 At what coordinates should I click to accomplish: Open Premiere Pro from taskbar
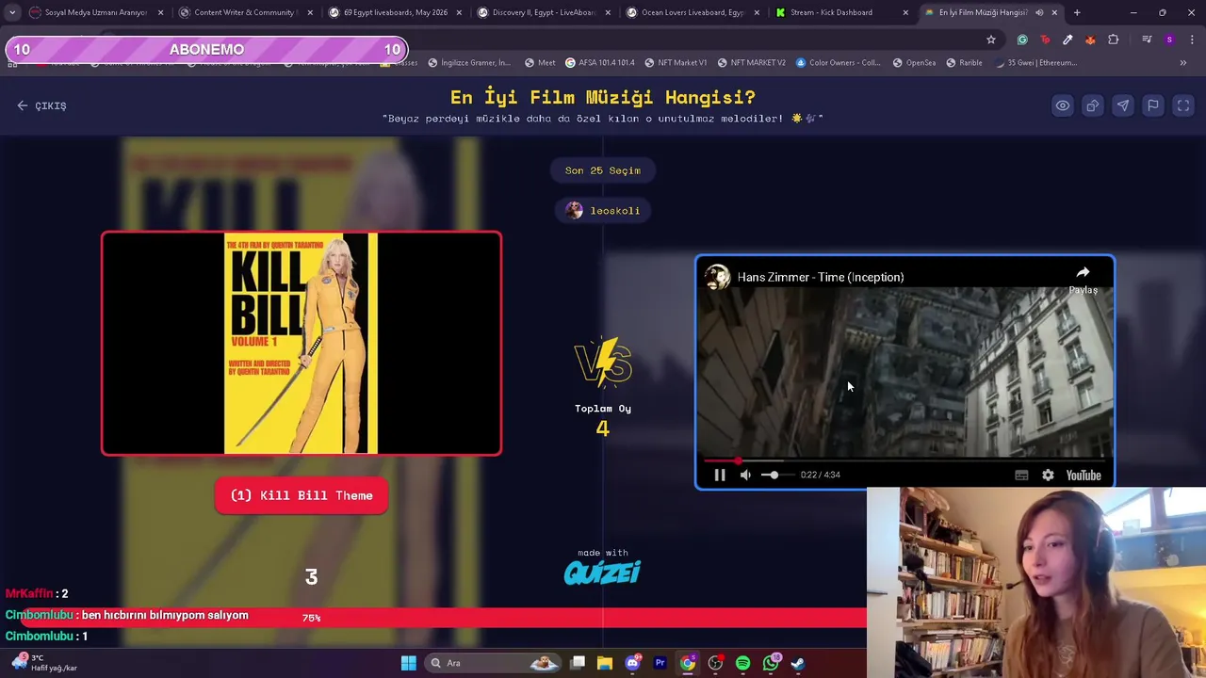(x=660, y=663)
